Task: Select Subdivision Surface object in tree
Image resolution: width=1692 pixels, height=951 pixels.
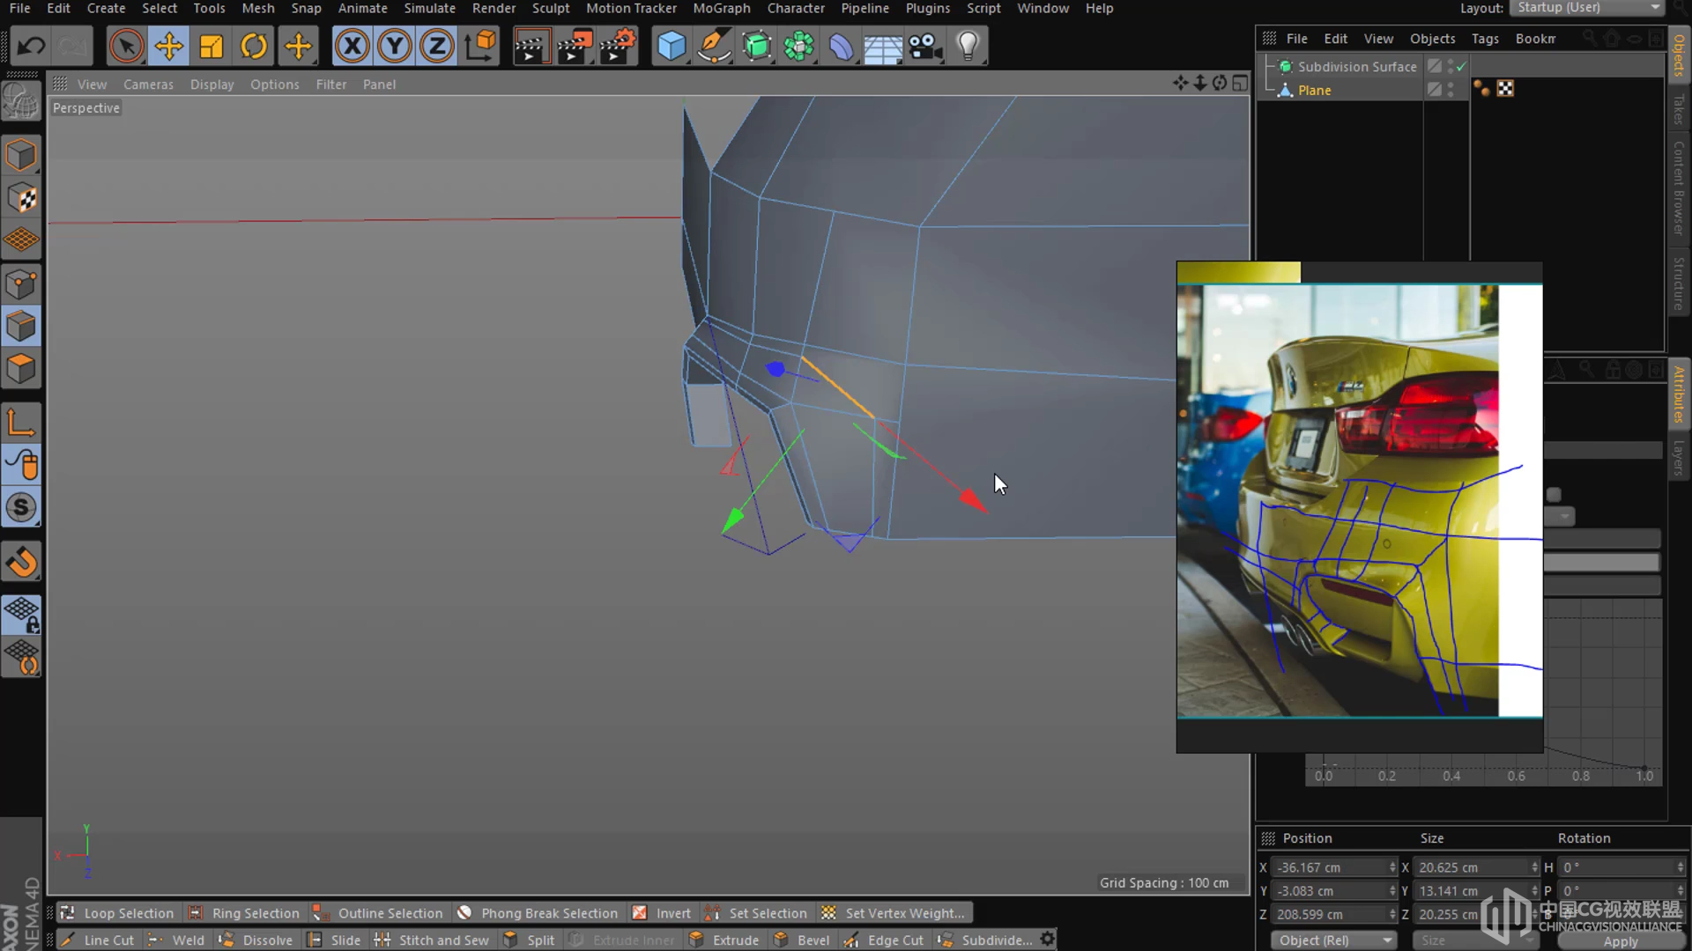Action: pyautogui.click(x=1357, y=67)
